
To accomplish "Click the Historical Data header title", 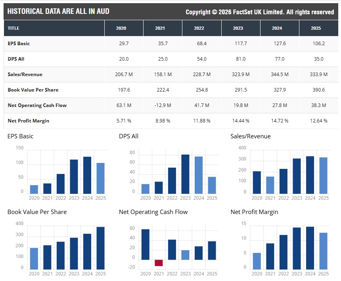I will tap(58, 11).
